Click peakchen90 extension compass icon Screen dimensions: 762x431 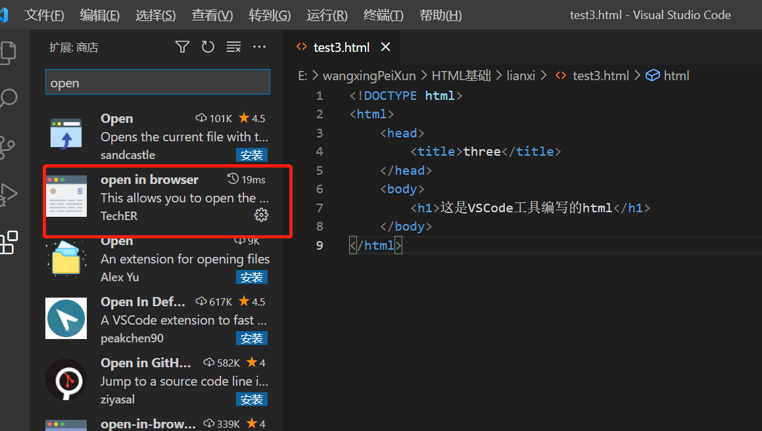point(66,318)
